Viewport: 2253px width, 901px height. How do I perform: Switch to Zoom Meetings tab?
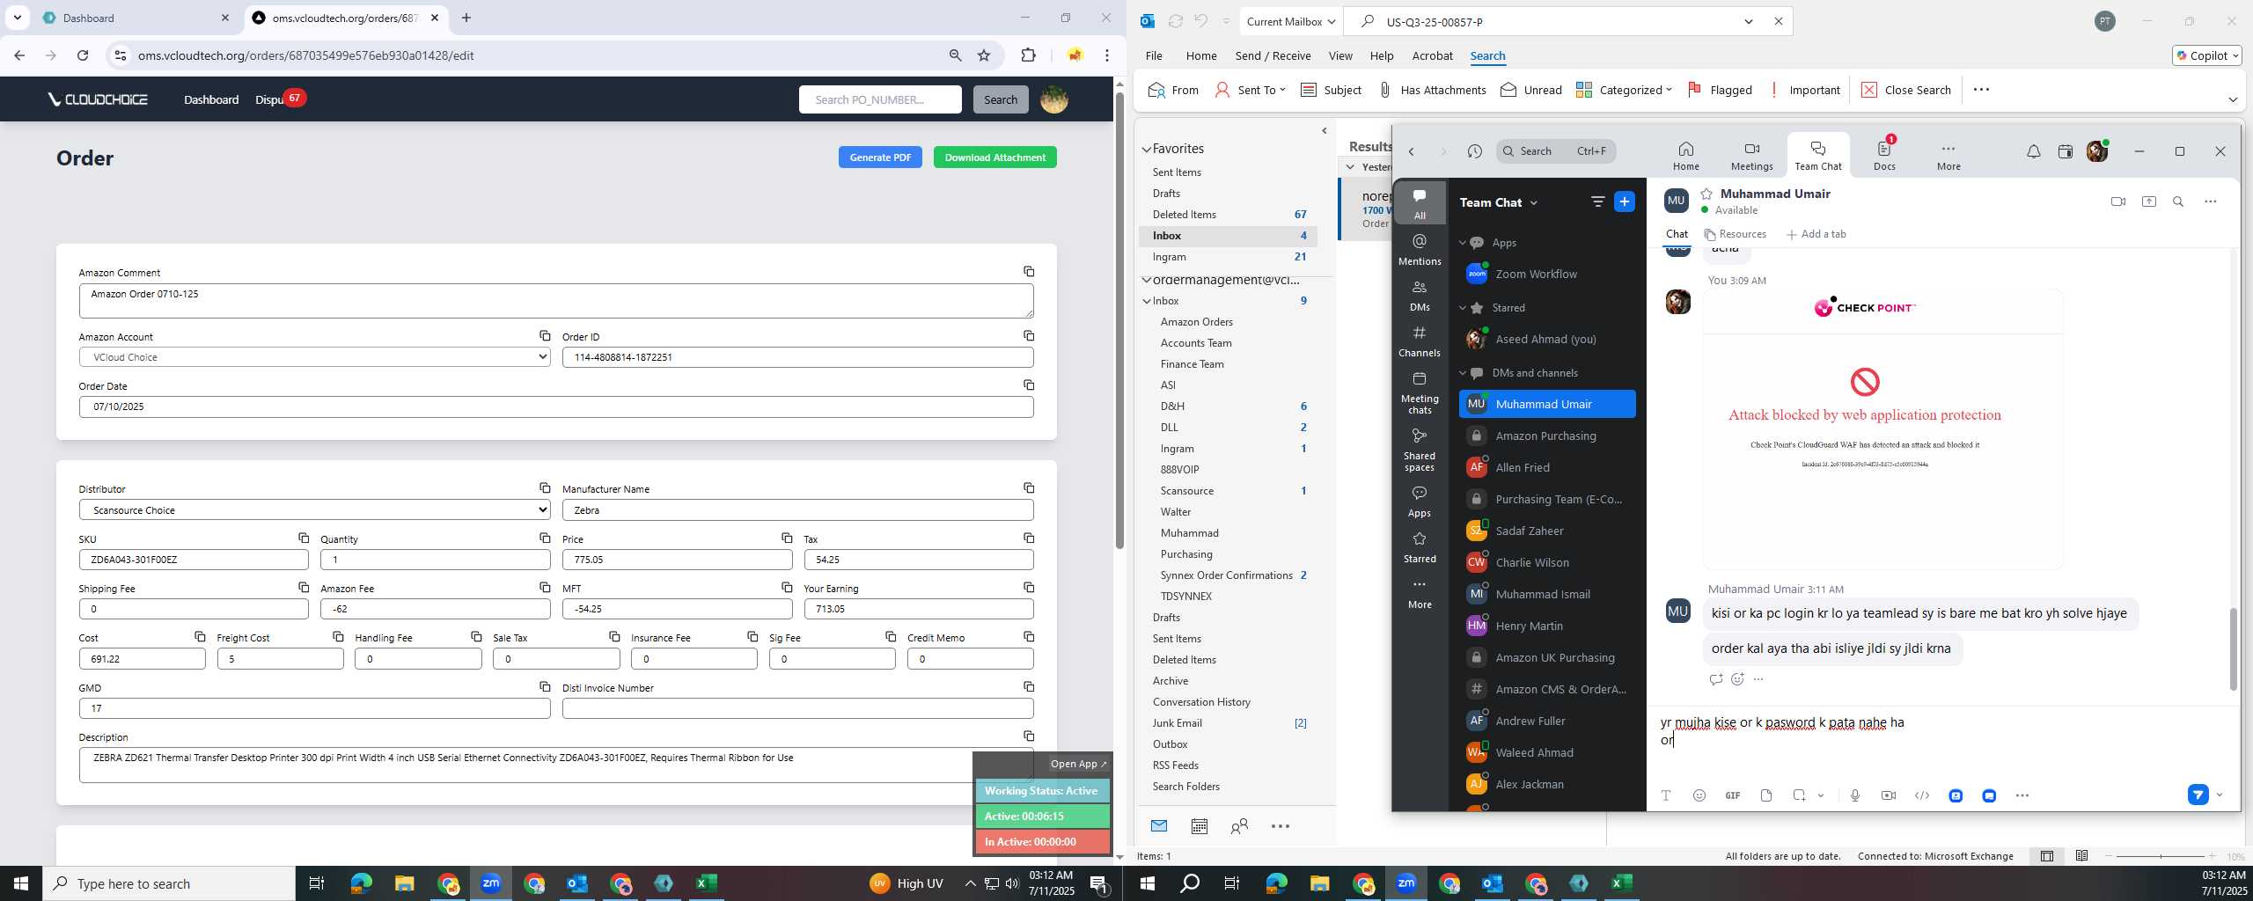click(1751, 156)
